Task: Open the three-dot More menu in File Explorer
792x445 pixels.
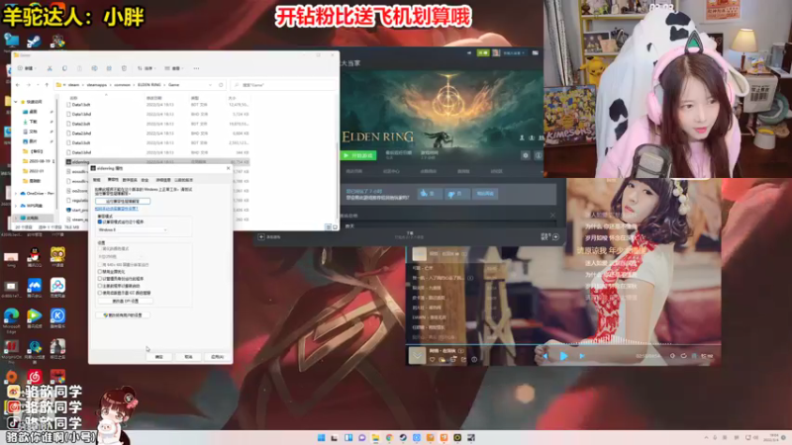Action: 196,68
